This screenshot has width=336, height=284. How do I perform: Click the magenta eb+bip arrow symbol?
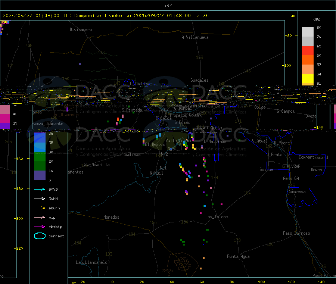pyautogui.click(x=39, y=227)
